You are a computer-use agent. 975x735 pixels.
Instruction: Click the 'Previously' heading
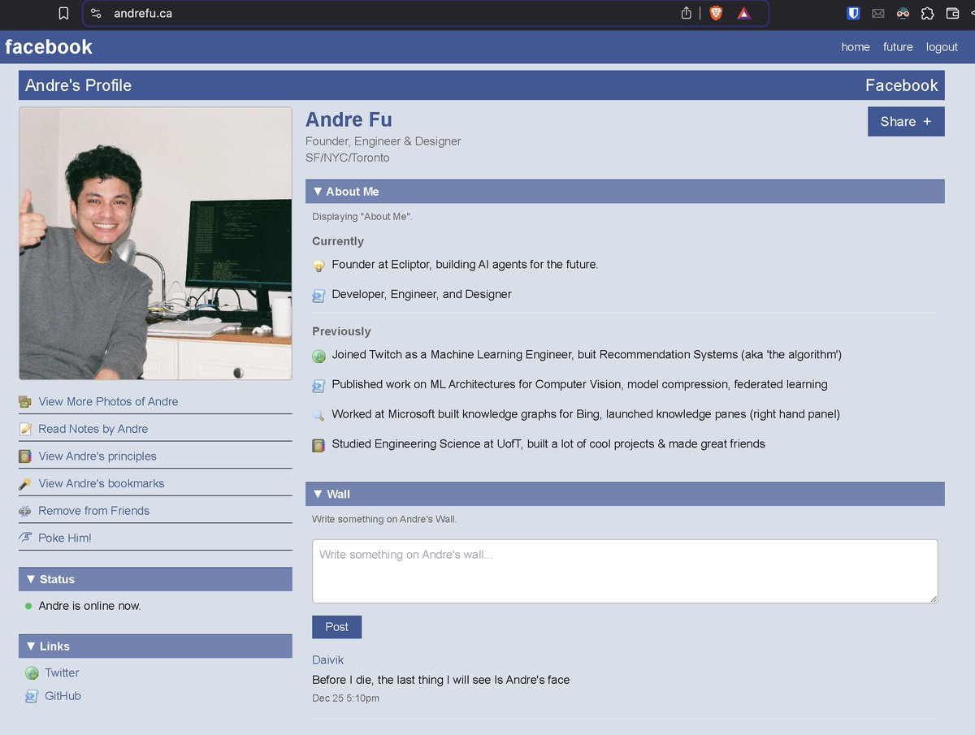[341, 331]
